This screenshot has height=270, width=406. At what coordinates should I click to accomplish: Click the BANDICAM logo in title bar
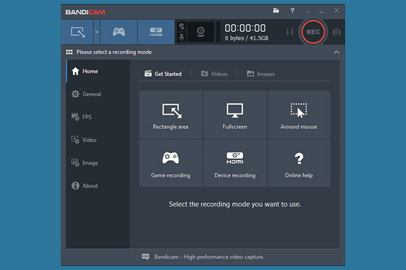[x=85, y=12]
